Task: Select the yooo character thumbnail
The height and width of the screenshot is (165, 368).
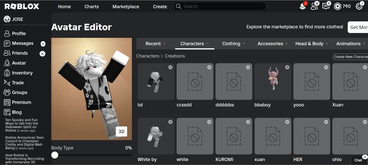Action: click(312, 81)
